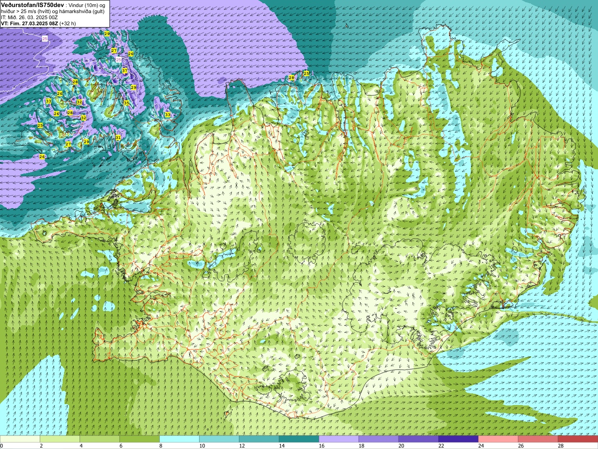The height and width of the screenshot is (449, 598).
Task: Click the 0–2 m/s pale cream legend swatch
Action: pyautogui.click(x=20, y=439)
